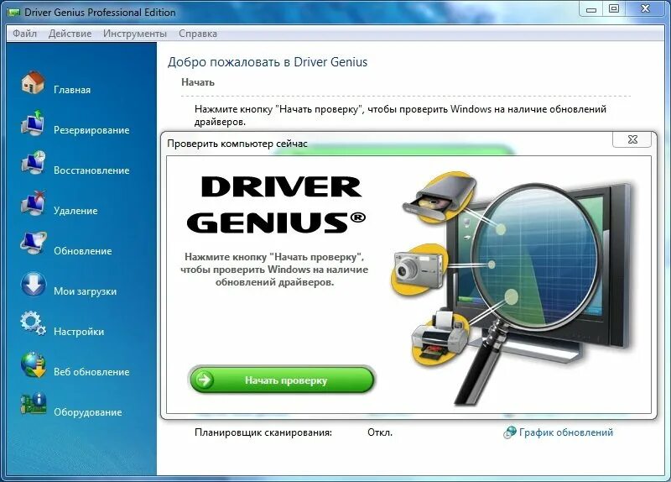This screenshot has width=671, height=482.
Task: Start scan with Начать проверку button
Action: [x=282, y=380]
